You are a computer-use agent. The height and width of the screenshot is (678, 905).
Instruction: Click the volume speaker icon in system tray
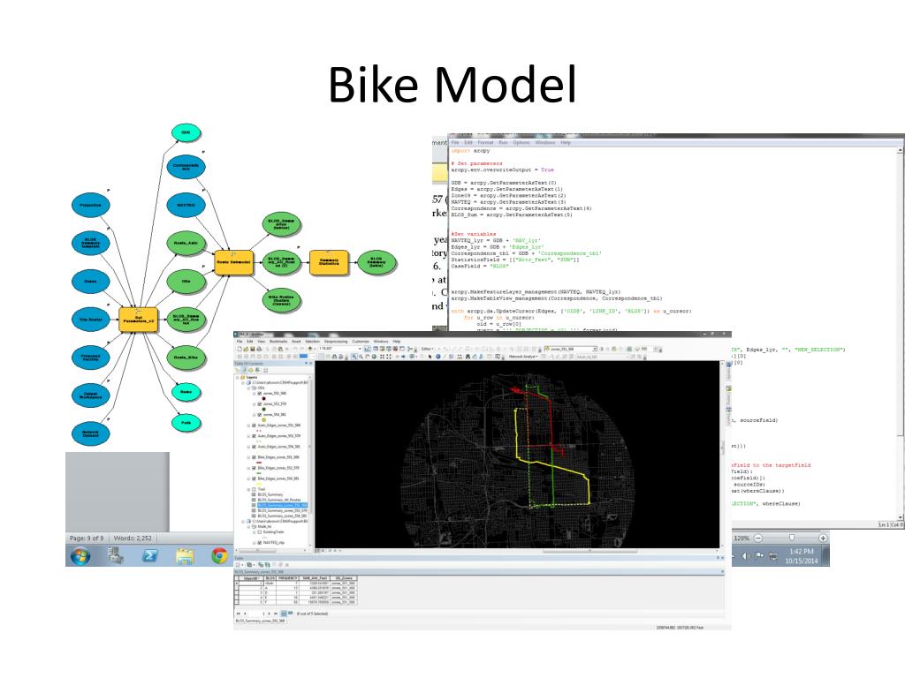pyautogui.click(x=746, y=556)
